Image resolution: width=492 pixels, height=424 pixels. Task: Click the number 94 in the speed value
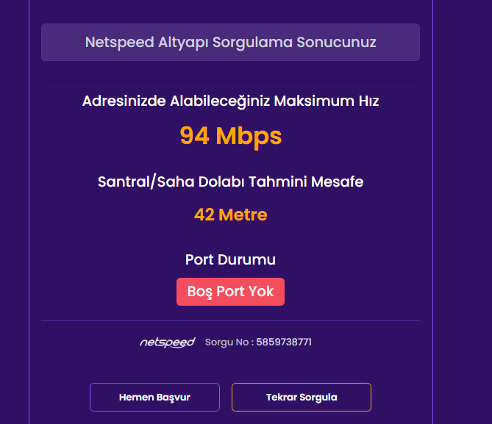click(194, 136)
